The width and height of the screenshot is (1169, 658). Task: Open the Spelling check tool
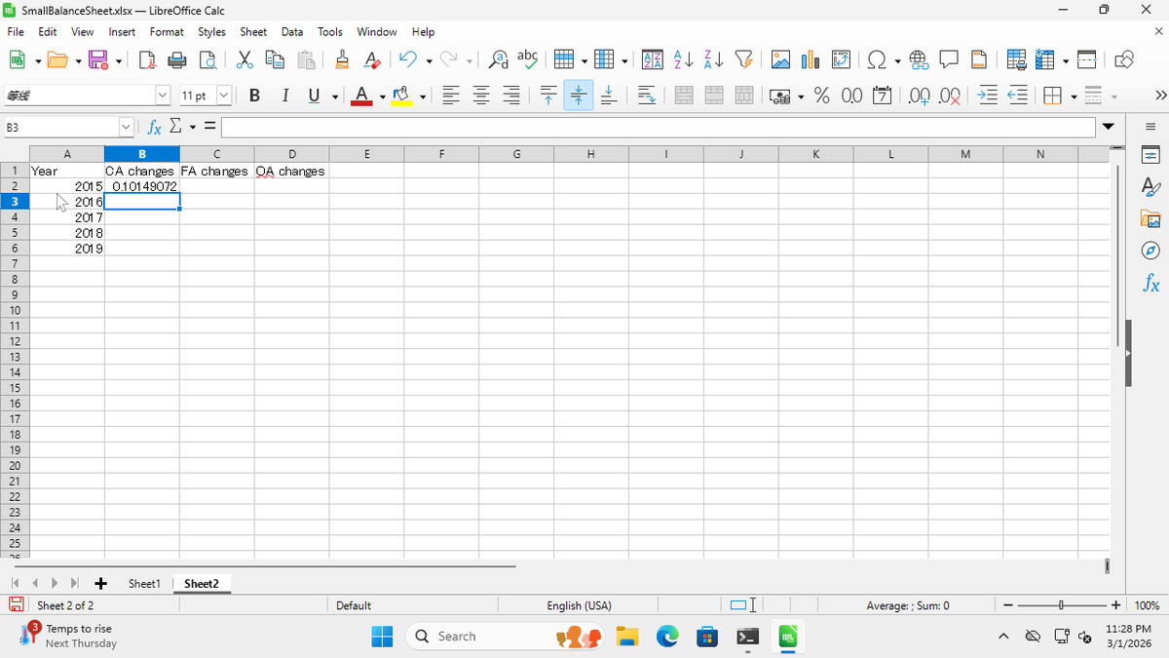[x=527, y=59]
